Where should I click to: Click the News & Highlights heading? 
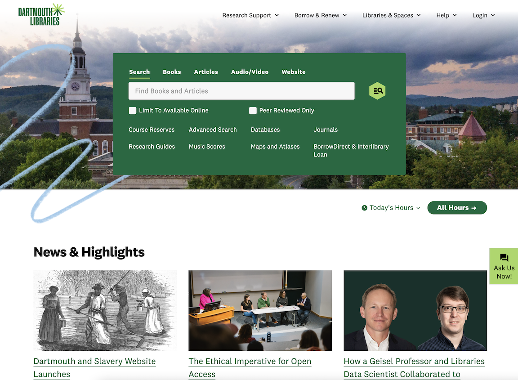coord(89,252)
